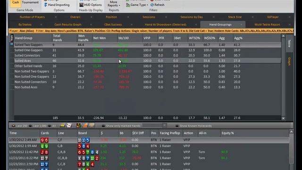Close the Hand At Showdown (Detailed) tab
The image size is (302, 170).
pyautogui.click(x=196, y=25)
